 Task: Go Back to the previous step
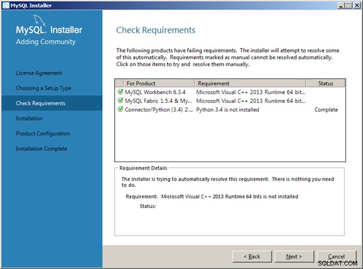click(252, 257)
